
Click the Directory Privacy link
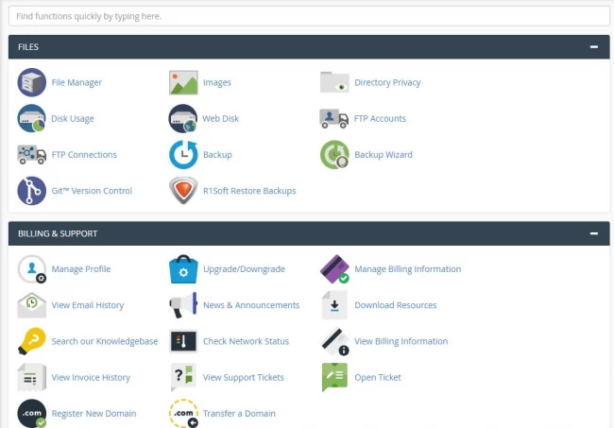(x=387, y=82)
